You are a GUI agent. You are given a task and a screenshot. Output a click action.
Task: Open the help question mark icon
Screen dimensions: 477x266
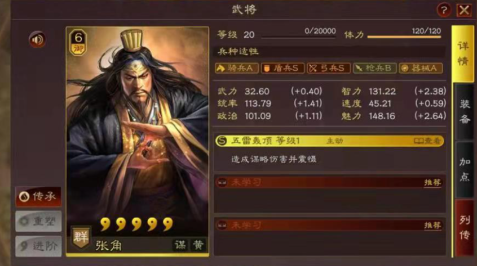point(444,10)
